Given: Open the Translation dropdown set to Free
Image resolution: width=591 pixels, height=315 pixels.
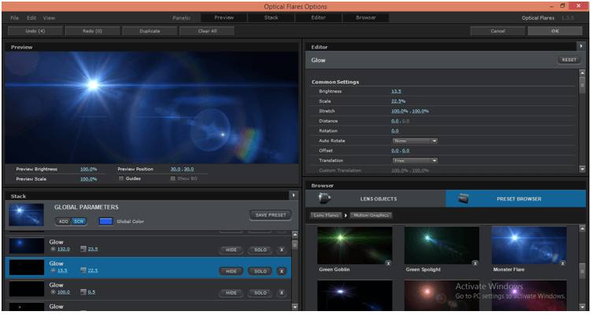Looking at the screenshot, I should point(415,160).
